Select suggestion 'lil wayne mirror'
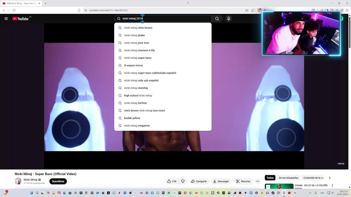Viewport: 351px width, 197px height. 163,65
